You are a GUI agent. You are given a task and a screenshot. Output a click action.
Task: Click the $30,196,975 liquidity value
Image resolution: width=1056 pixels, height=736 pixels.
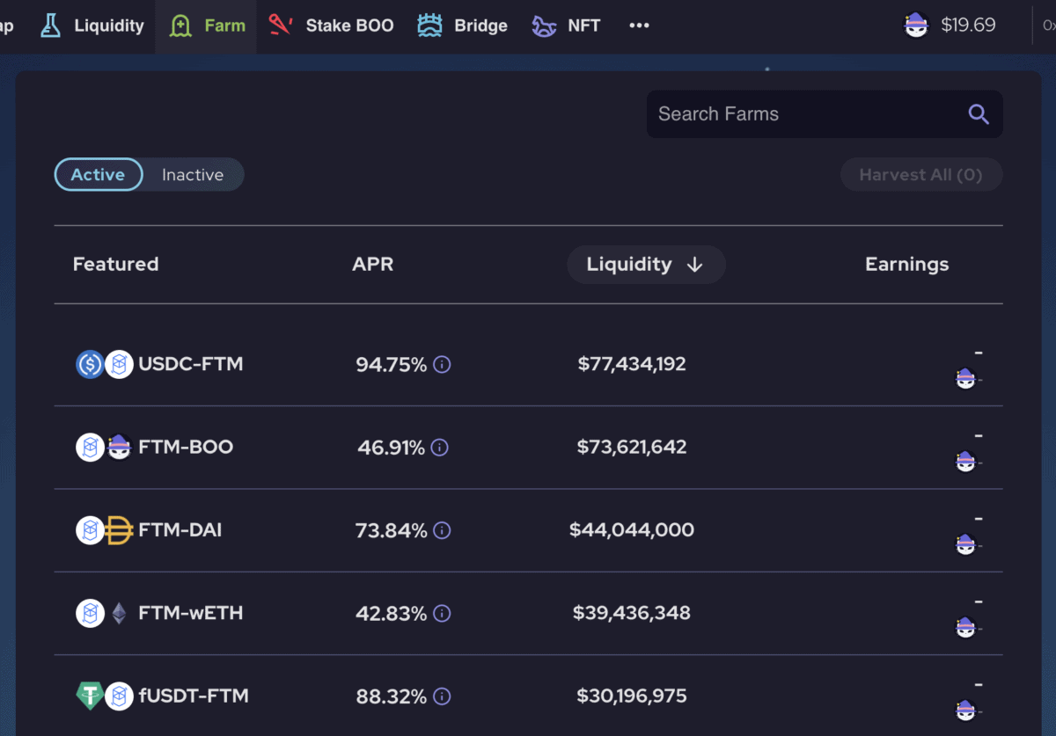coord(632,696)
